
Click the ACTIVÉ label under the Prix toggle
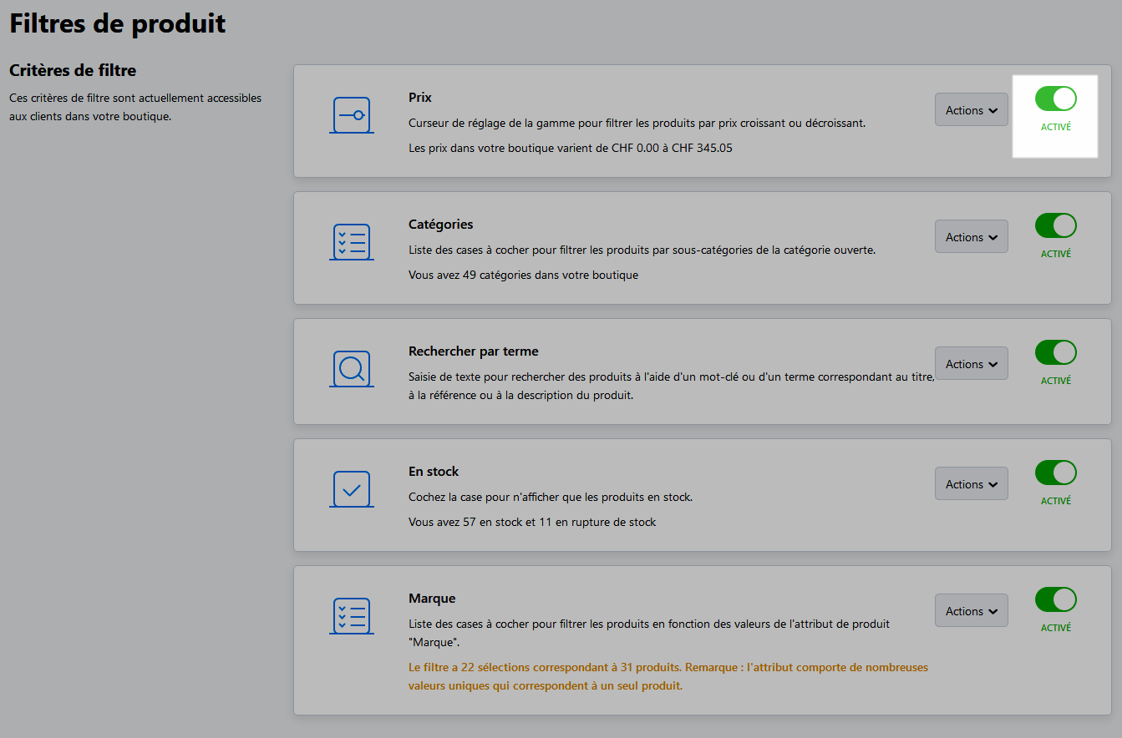click(1055, 128)
